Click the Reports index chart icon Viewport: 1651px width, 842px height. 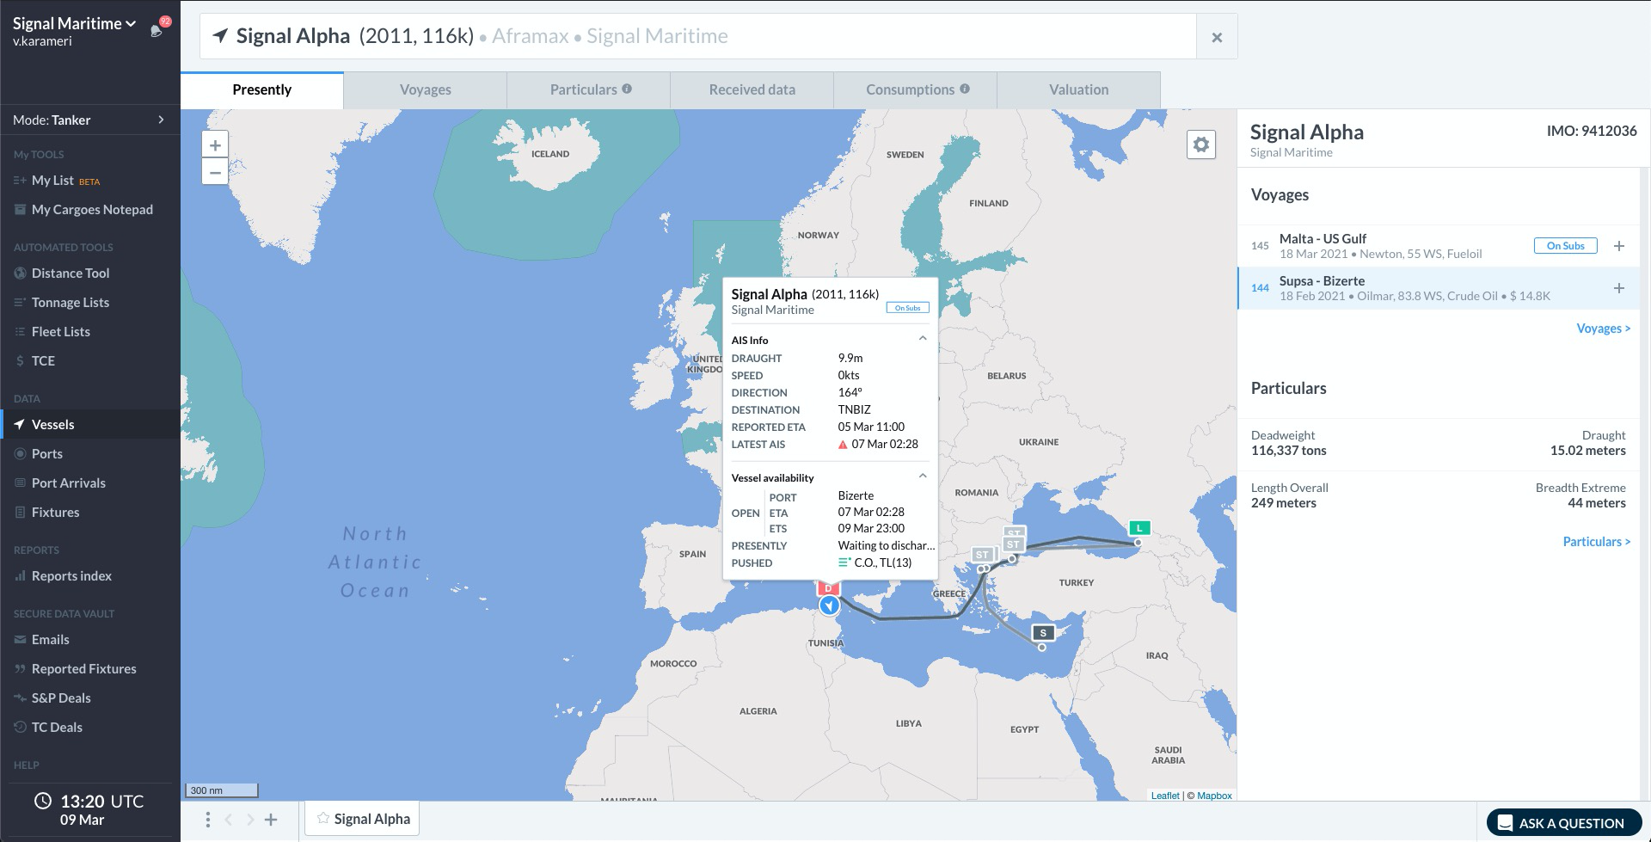point(20,576)
